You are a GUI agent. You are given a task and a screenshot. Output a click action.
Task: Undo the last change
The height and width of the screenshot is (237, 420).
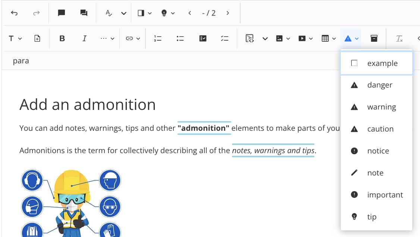(x=14, y=13)
